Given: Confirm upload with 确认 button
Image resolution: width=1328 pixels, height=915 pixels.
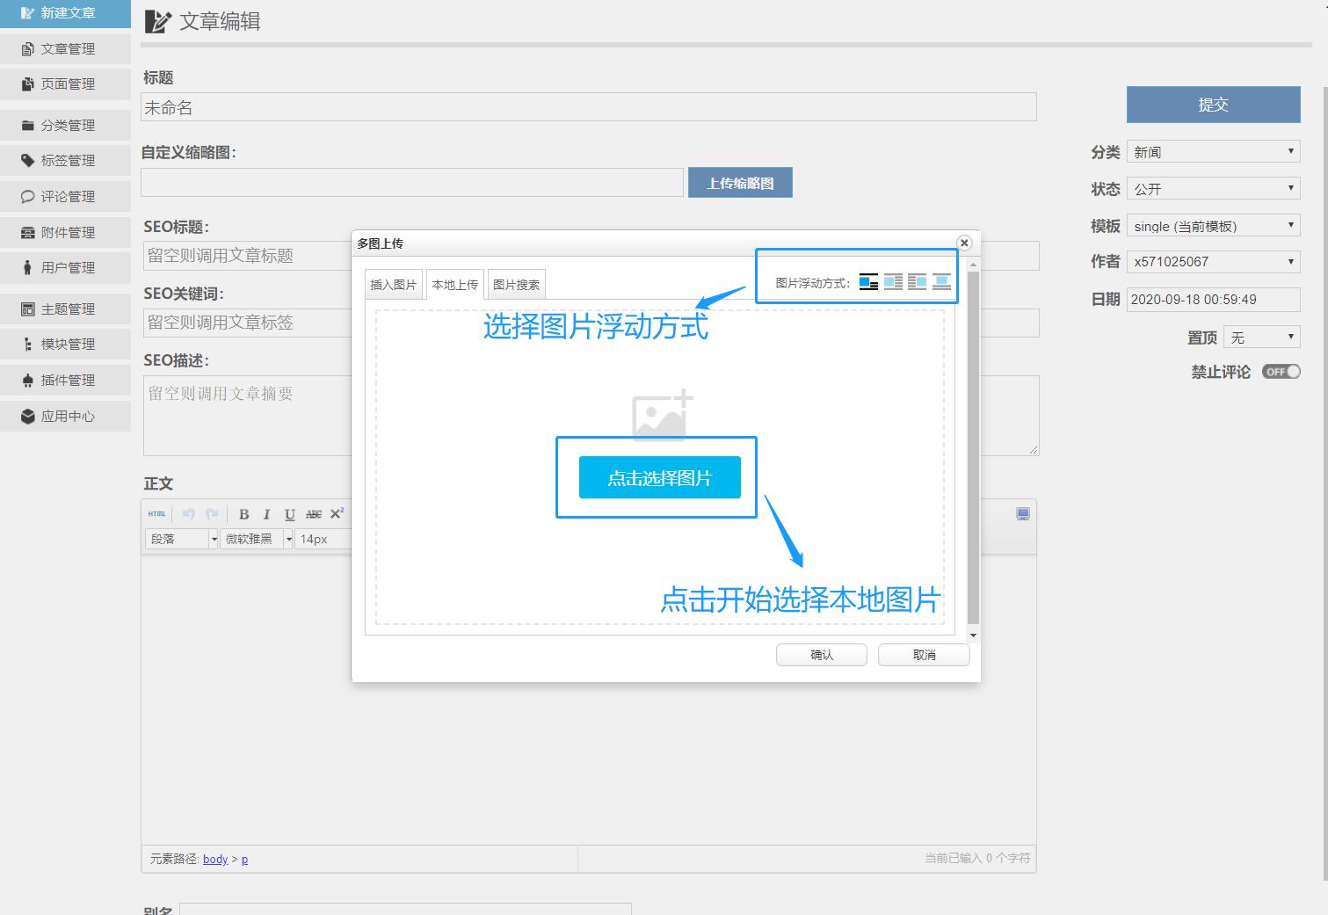Looking at the screenshot, I should [822, 655].
